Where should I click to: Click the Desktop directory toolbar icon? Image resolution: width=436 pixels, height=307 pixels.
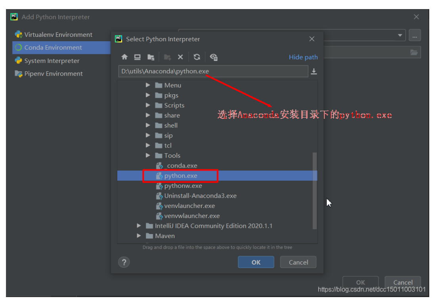(x=138, y=57)
